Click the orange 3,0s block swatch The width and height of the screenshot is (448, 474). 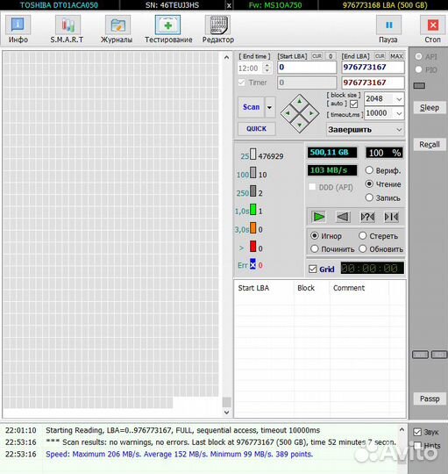coord(253,227)
